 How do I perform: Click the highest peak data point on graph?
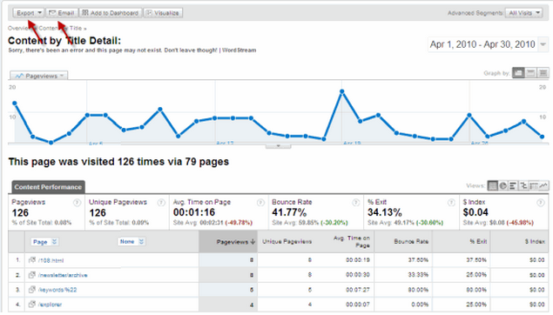click(341, 91)
